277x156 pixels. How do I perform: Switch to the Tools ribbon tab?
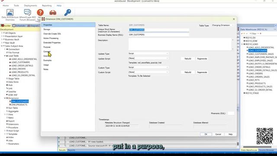click(16, 6)
